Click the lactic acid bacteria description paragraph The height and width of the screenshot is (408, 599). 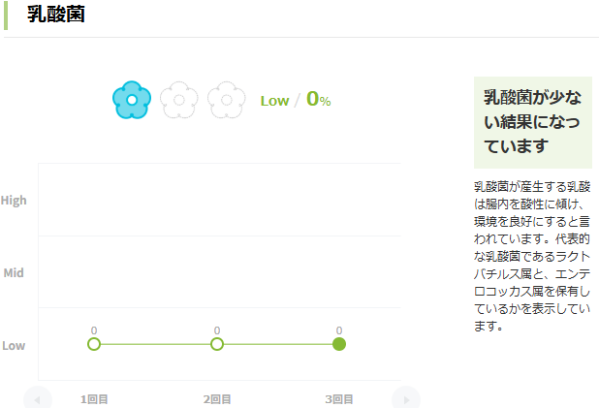[x=532, y=255]
